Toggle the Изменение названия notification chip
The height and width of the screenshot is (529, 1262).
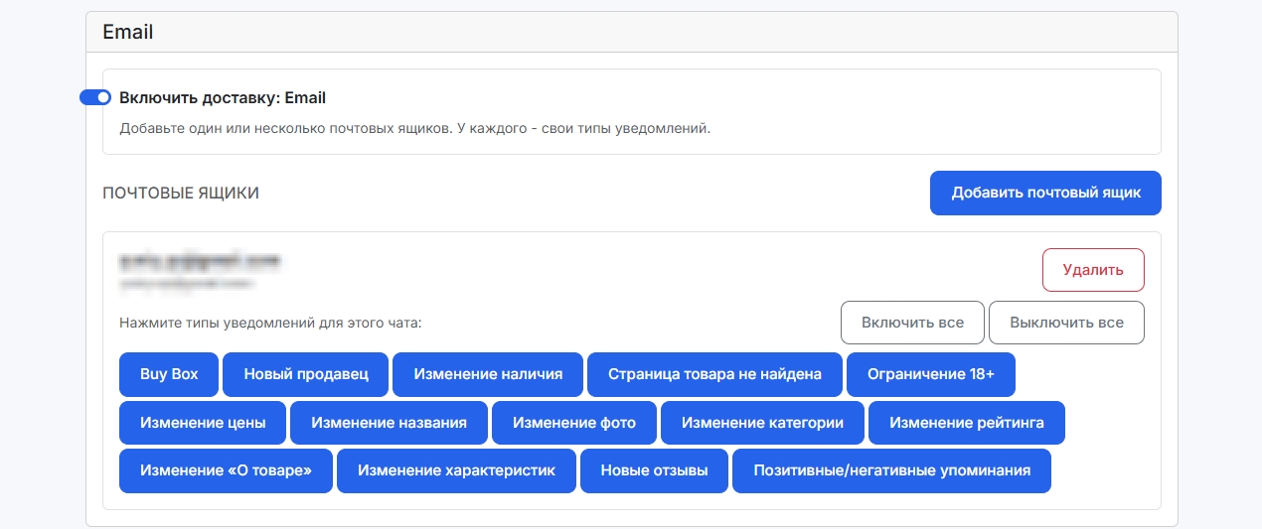coord(389,423)
